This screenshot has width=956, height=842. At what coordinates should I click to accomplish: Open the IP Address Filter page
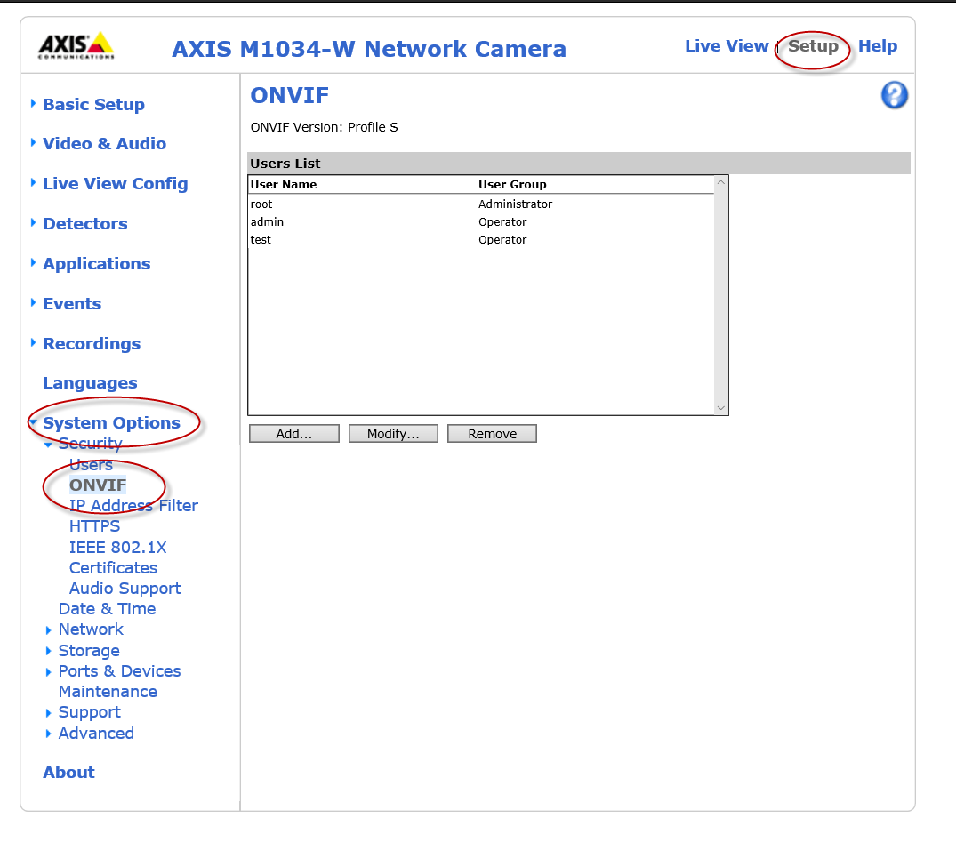click(x=133, y=505)
